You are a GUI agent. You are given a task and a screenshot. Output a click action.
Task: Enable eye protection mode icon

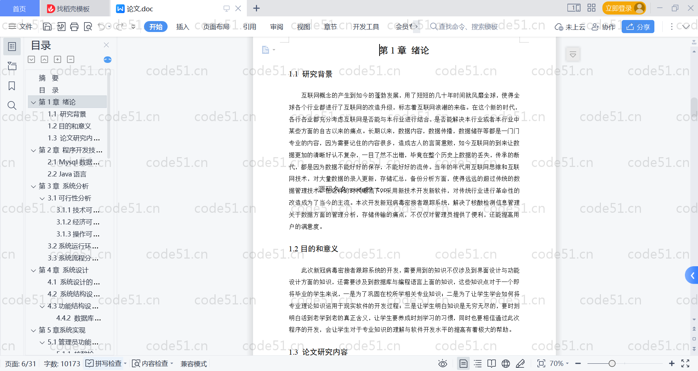pos(442,363)
